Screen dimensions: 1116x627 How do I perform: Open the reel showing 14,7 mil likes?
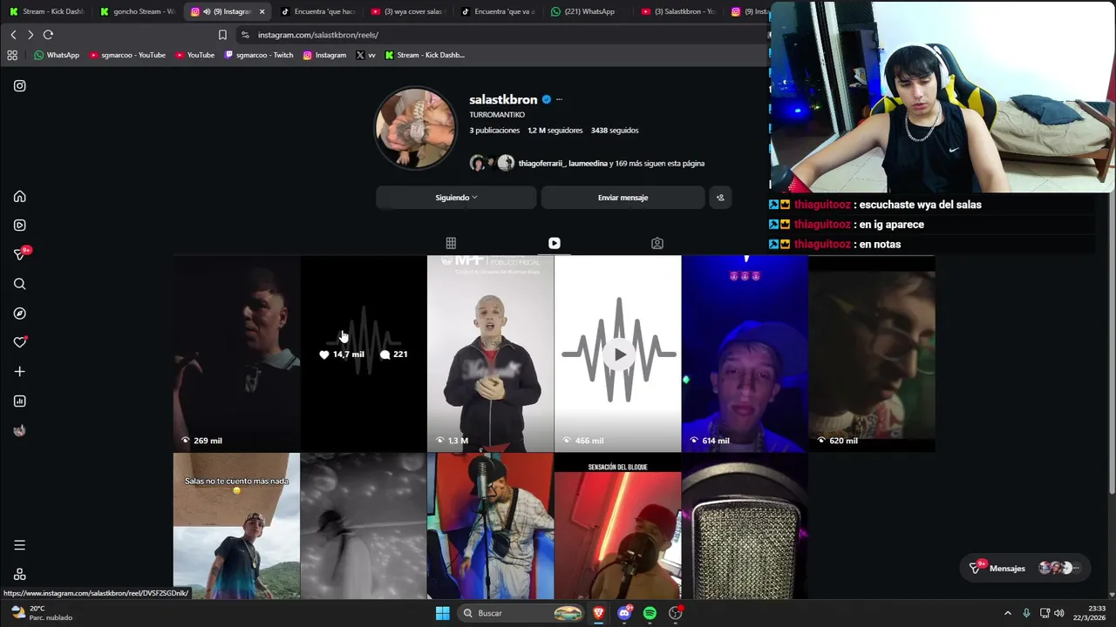364,354
